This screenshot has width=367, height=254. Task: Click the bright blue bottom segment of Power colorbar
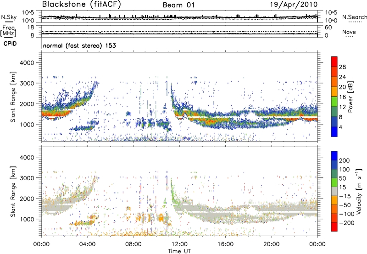334,132
